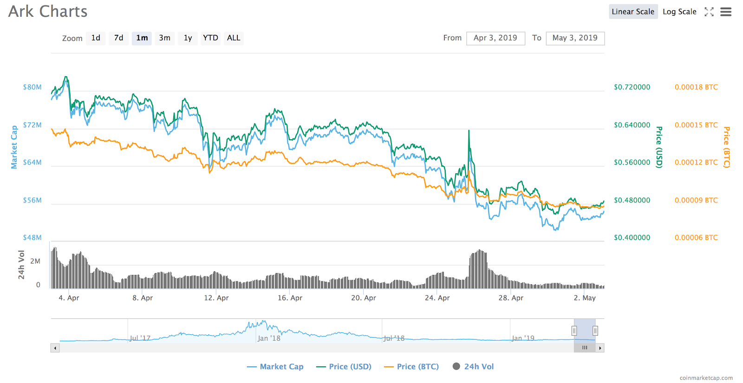This screenshot has width=743, height=383.
Task: Click the "Jul '18" navigator label
Action: coord(394,338)
